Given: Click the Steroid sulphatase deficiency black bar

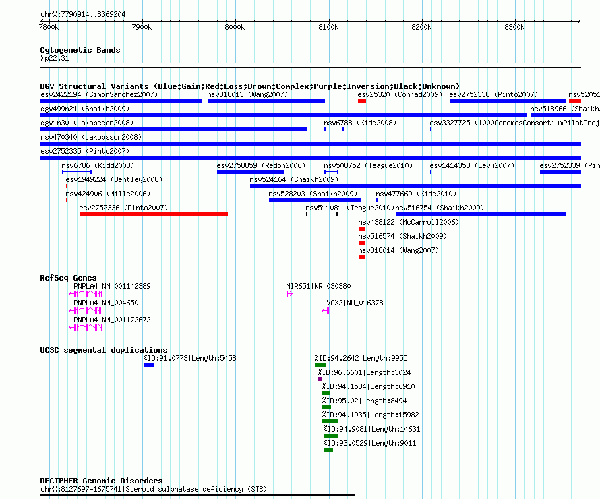Looking at the screenshot, I should 198,495.
